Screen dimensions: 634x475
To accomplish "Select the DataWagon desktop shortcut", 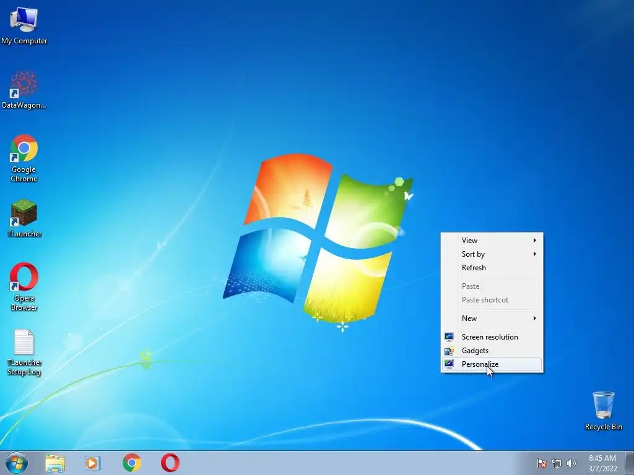I will click(x=24, y=90).
